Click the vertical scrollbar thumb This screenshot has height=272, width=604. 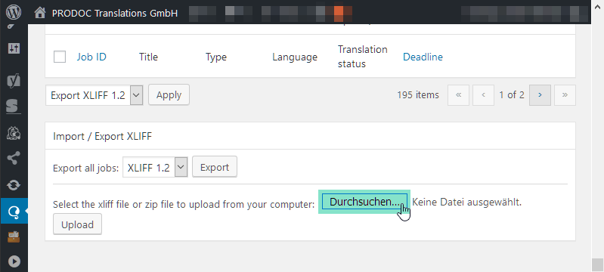pos(597,264)
